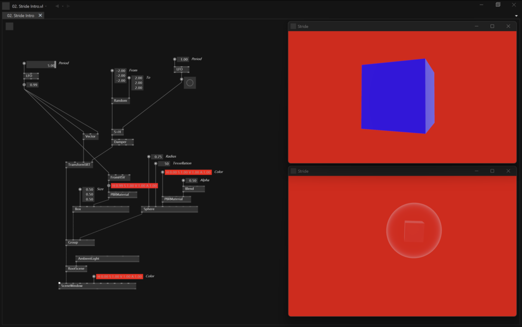Click the circle bang IOBox near the LFO

pos(190,83)
